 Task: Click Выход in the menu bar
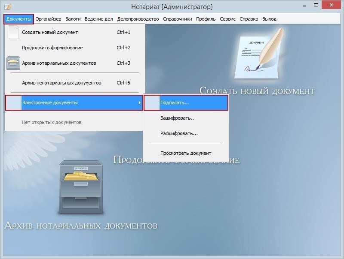[269, 19]
